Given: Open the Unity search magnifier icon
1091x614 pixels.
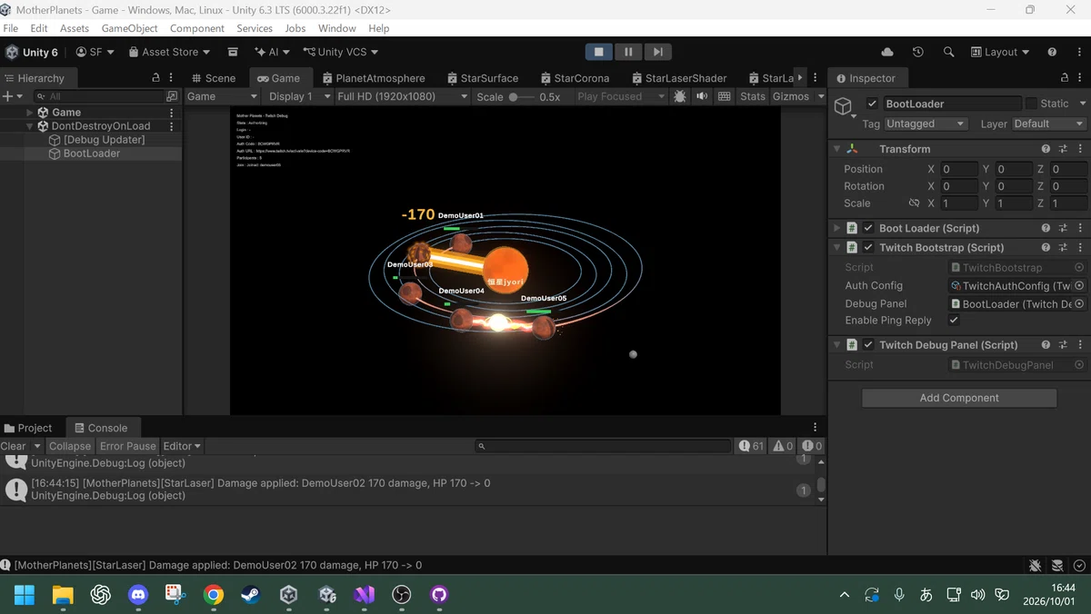Looking at the screenshot, I should (949, 52).
